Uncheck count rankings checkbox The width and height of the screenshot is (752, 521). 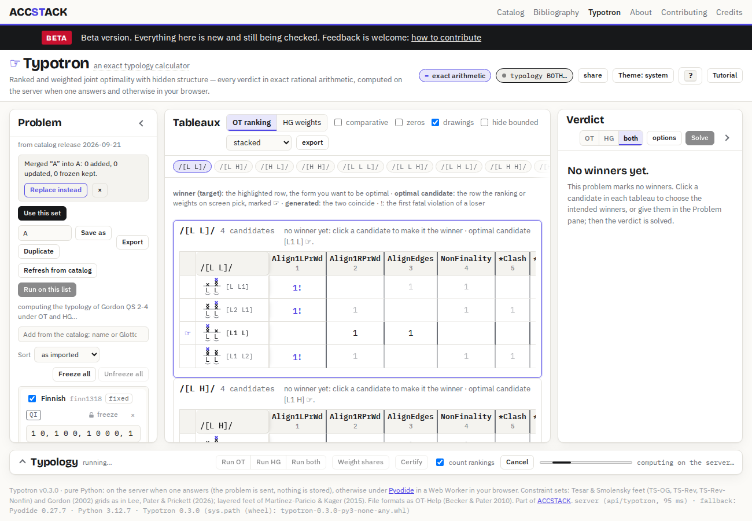440,462
